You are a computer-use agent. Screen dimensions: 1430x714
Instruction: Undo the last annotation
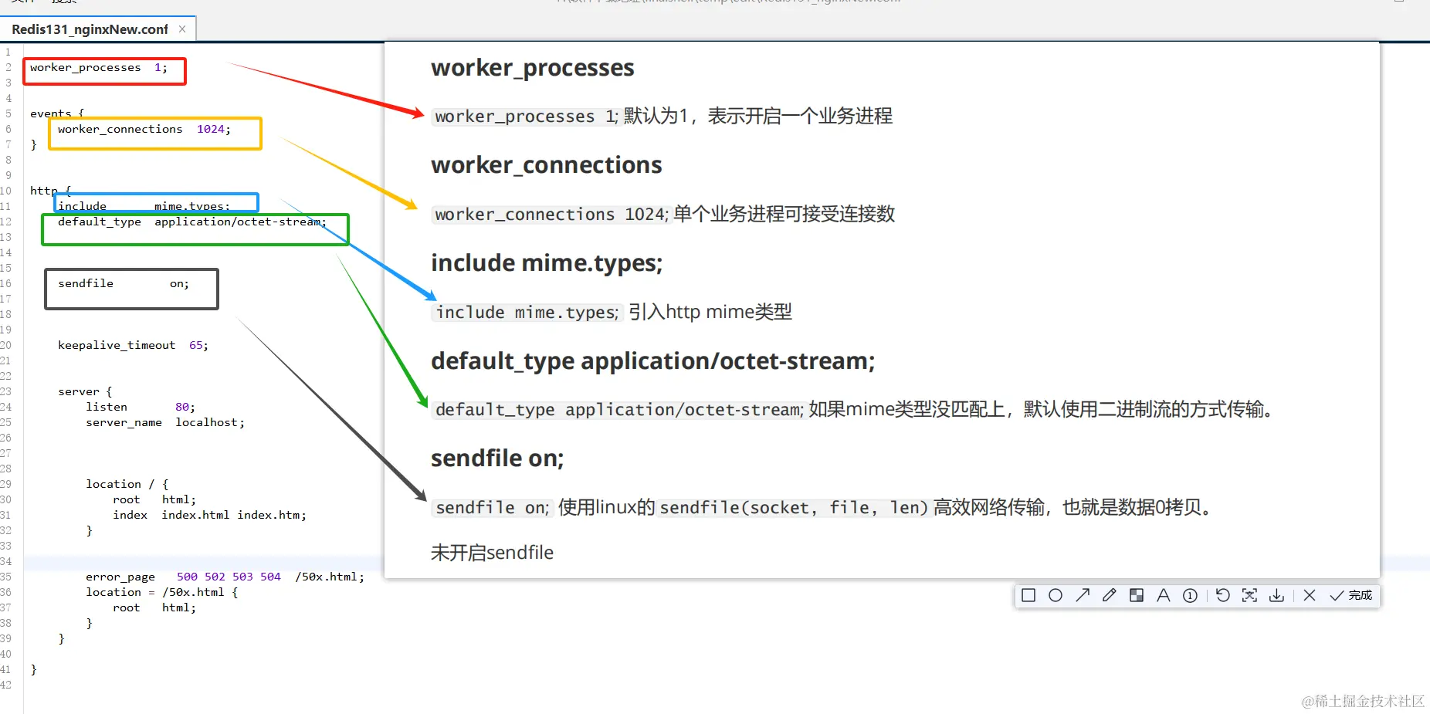click(x=1223, y=595)
